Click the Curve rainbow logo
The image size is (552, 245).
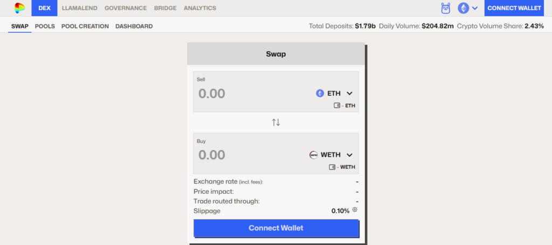point(20,8)
